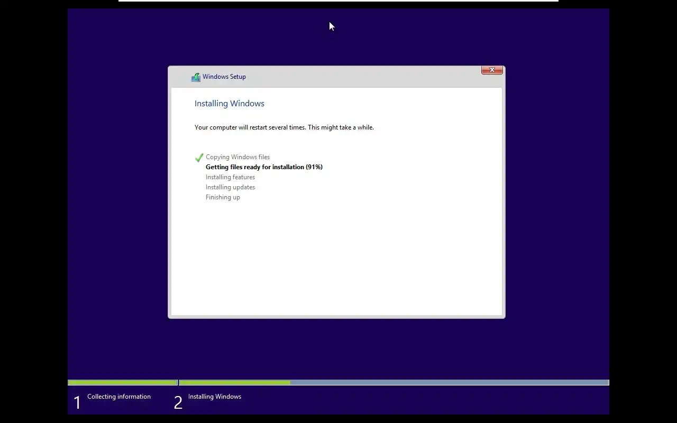This screenshot has height=423, width=677.
Task: Click the 'Collecting information' stage label
Action: click(x=119, y=397)
